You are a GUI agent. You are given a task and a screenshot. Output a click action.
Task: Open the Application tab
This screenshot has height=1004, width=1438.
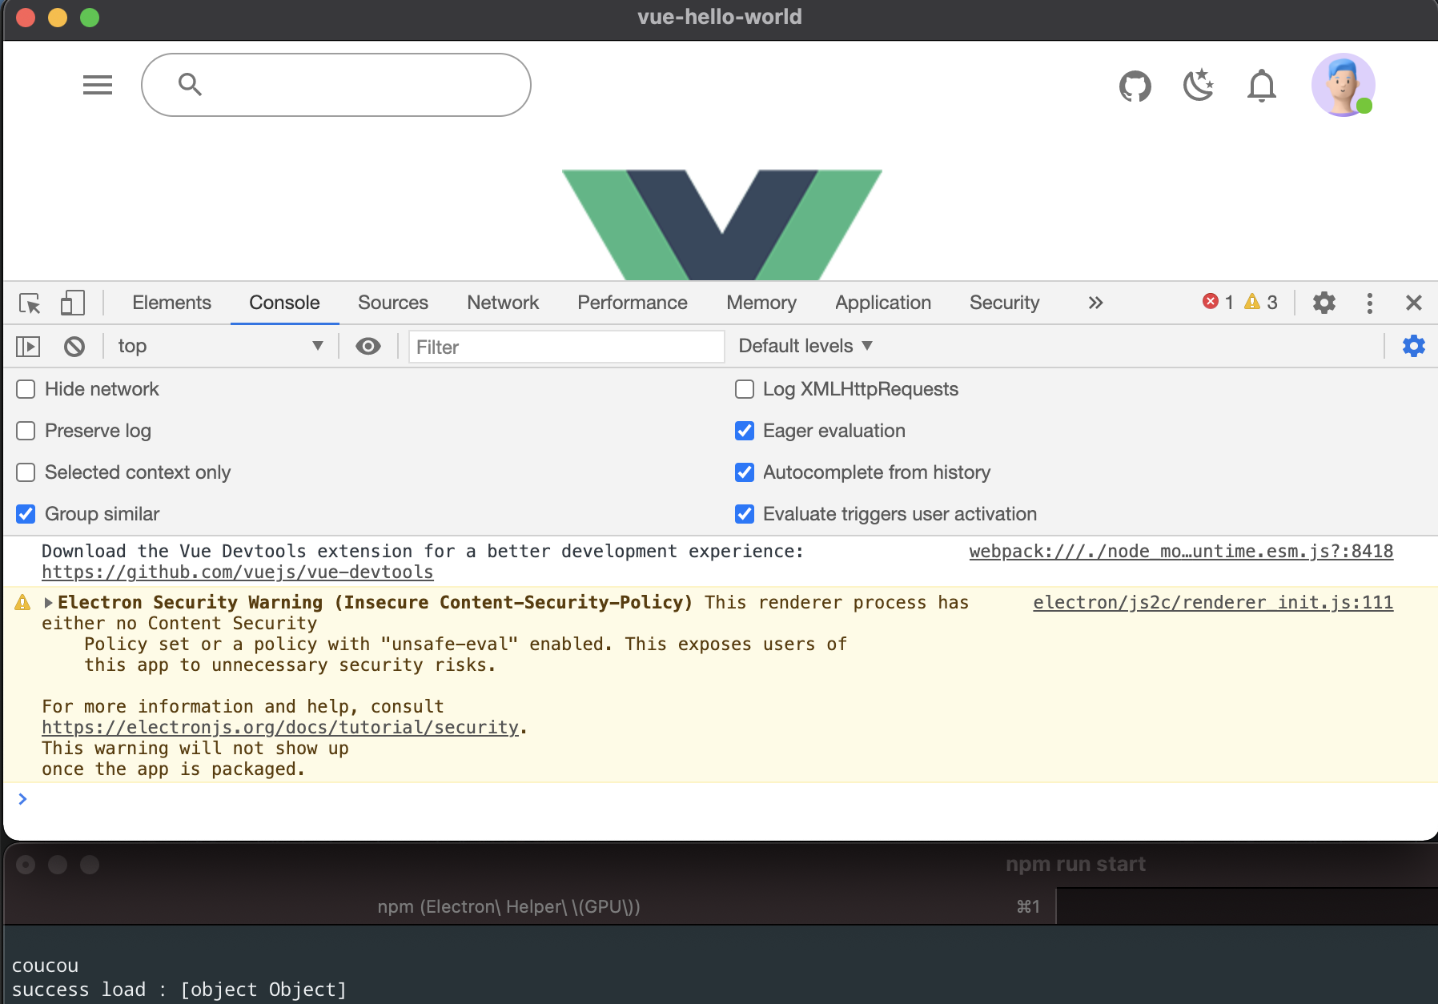pos(883,303)
